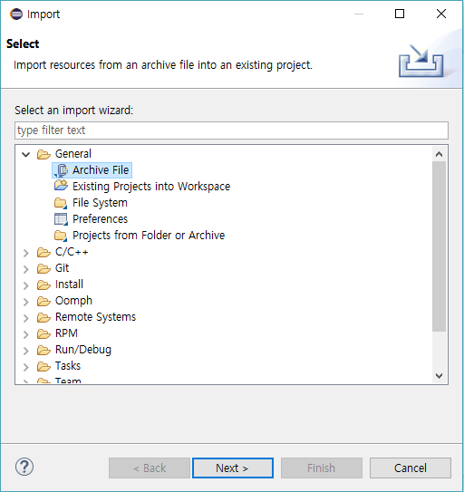Expand the Run/Debug category
Screen dimensions: 464x492
click(26, 351)
